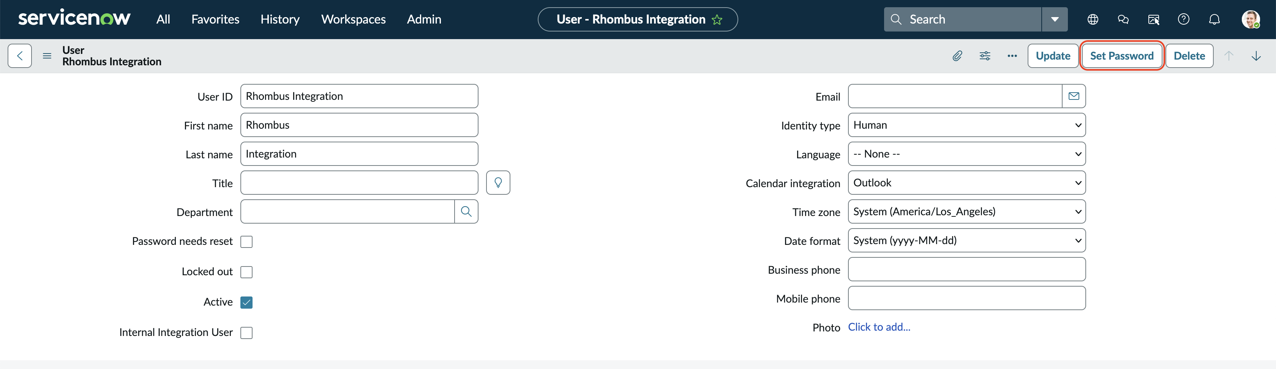Click the back arrow button
The width and height of the screenshot is (1276, 369).
[x=20, y=56]
